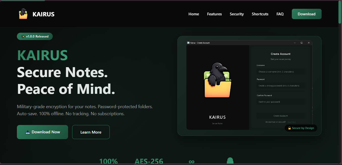Image resolution: width=342 pixels, height=165 pixels.
Task: Click the 'Peace of Mind.' headline text
Action: [x=66, y=89]
